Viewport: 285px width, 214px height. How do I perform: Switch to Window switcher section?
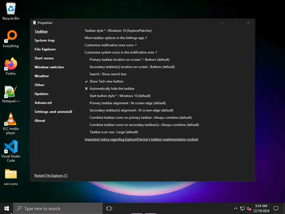49,67
